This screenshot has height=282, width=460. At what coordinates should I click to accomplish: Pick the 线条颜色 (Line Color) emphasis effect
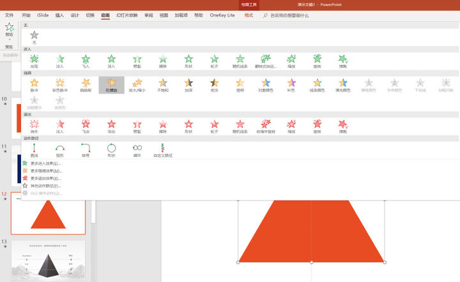click(x=317, y=85)
